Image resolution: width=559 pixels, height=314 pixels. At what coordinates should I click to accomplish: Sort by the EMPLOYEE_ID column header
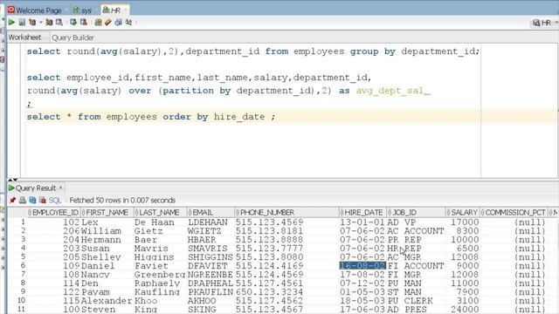(x=54, y=213)
